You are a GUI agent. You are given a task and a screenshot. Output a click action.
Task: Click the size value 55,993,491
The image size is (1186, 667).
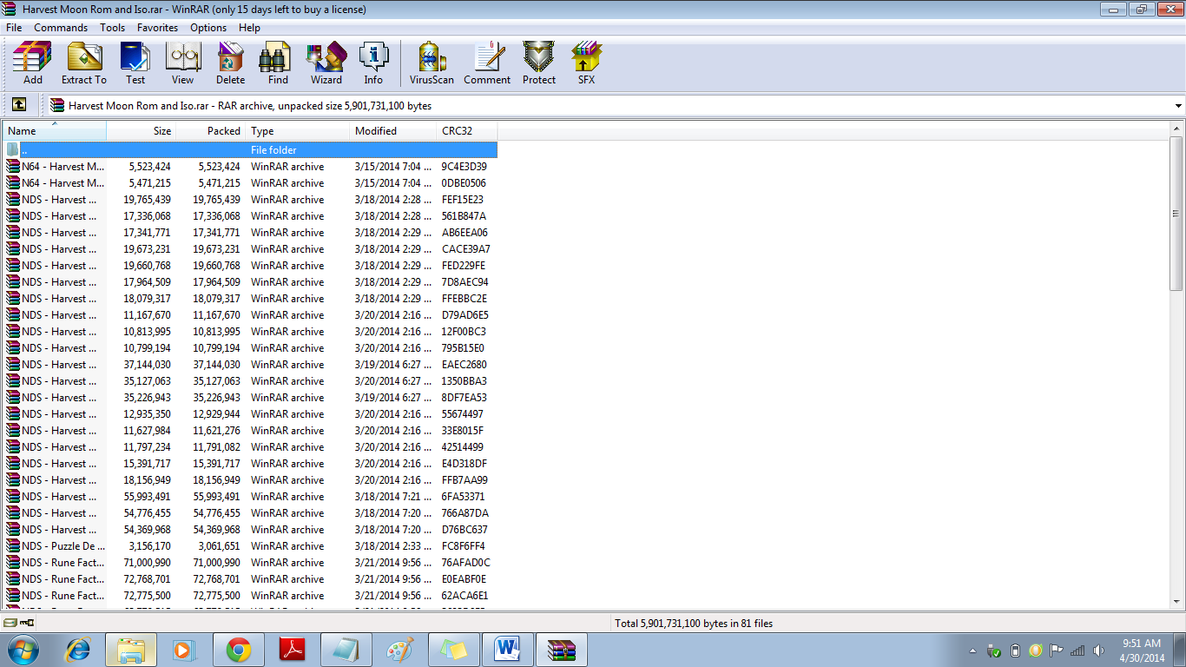pyautogui.click(x=147, y=497)
